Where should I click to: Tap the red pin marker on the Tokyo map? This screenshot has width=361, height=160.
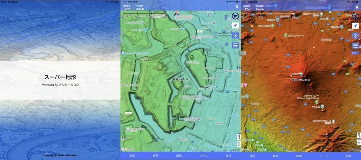pyautogui.click(x=177, y=13)
